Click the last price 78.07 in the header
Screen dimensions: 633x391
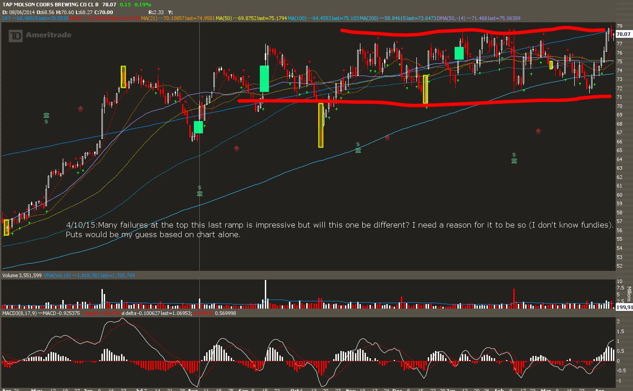click(x=109, y=4)
